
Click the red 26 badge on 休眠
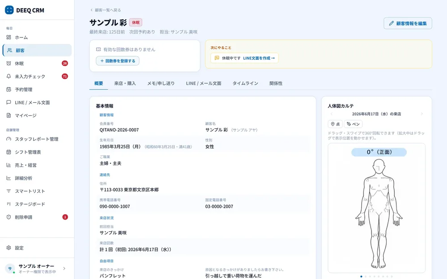click(65, 63)
